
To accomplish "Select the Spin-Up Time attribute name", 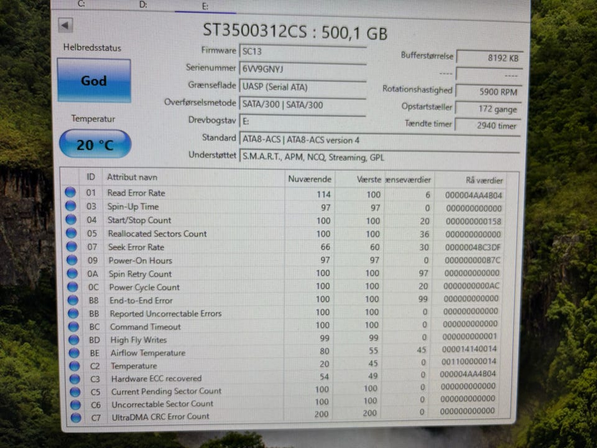I will (x=133, y=207).
